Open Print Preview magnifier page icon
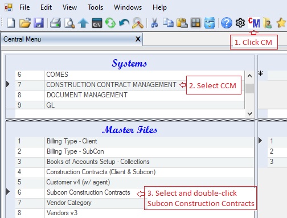The width and height of the screenshot is (287, 218). (x=69, y=23)
